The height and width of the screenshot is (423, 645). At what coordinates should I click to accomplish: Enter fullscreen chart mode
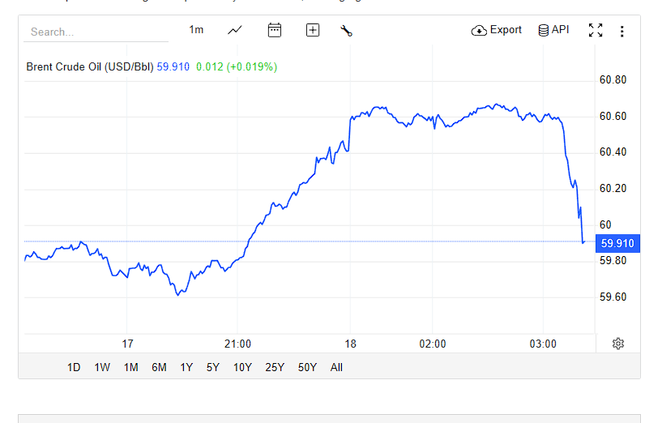[x=596, y=31]
